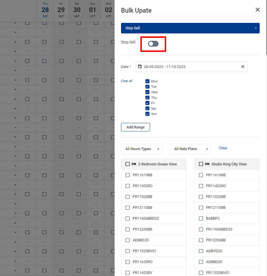Close the Bulk Update panel

tap(258, 10)
